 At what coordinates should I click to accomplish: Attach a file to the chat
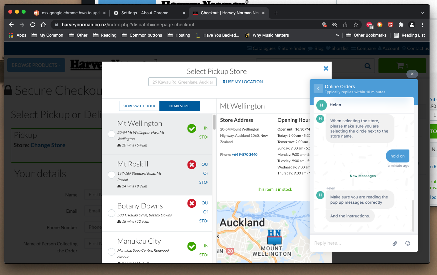click(395, 243)
